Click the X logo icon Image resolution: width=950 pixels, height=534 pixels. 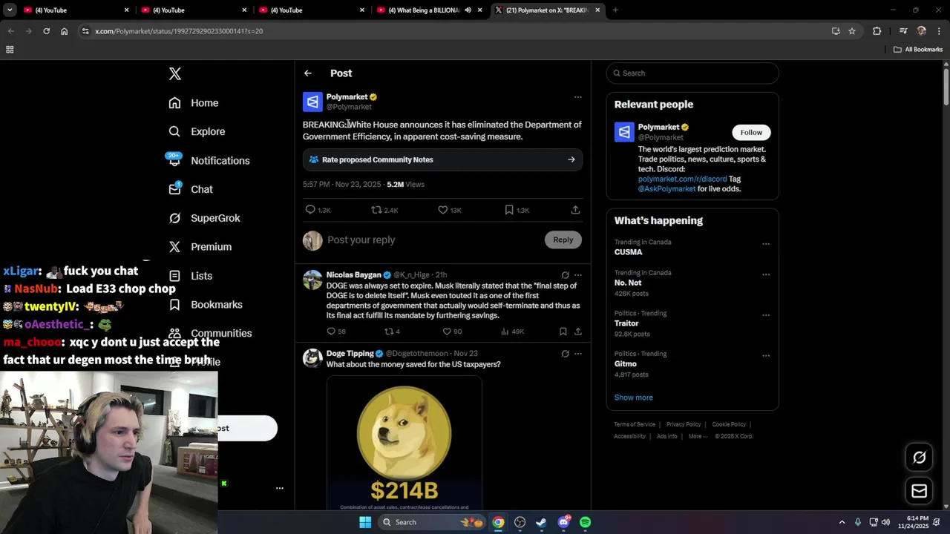click(175, 73)
